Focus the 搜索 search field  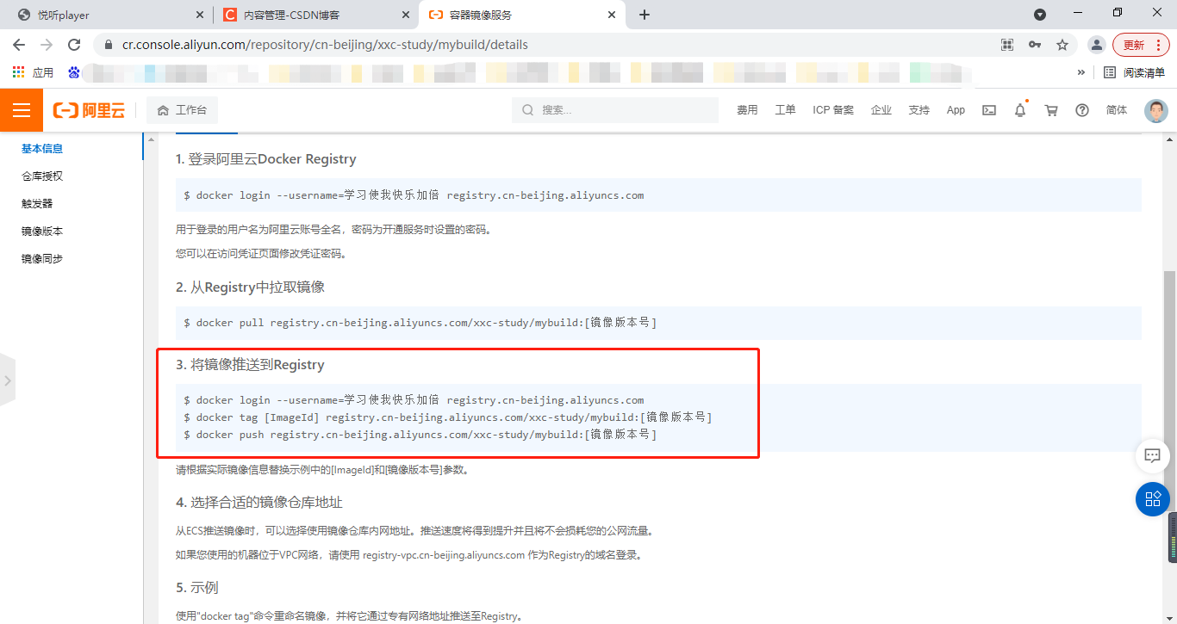pos(615,110)
